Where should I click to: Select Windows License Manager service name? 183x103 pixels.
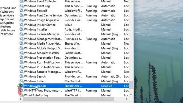43,34
